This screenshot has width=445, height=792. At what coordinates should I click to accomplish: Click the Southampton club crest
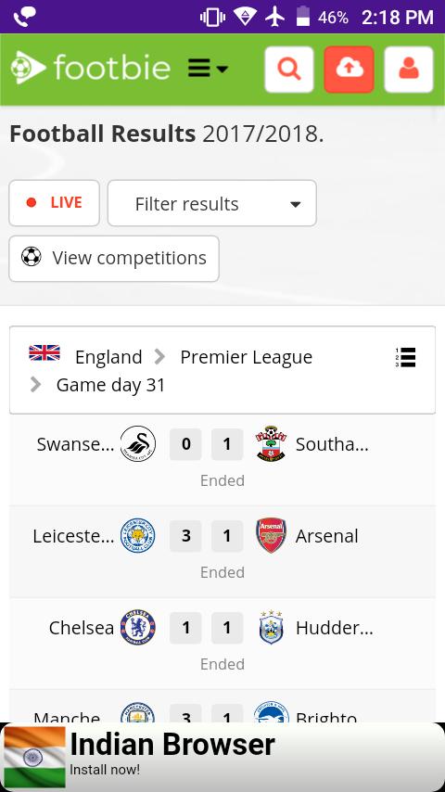click(272, 443)
